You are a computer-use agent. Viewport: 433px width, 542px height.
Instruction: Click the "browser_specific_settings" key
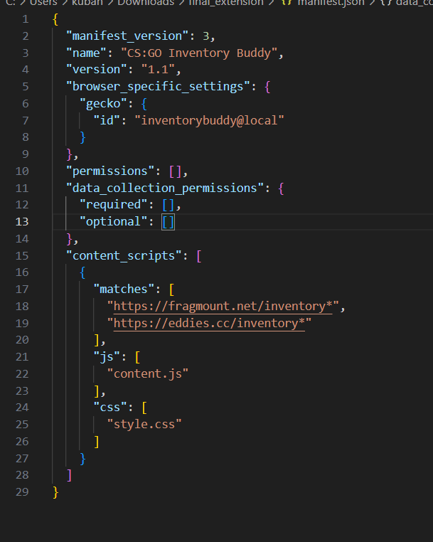(158, 86)
